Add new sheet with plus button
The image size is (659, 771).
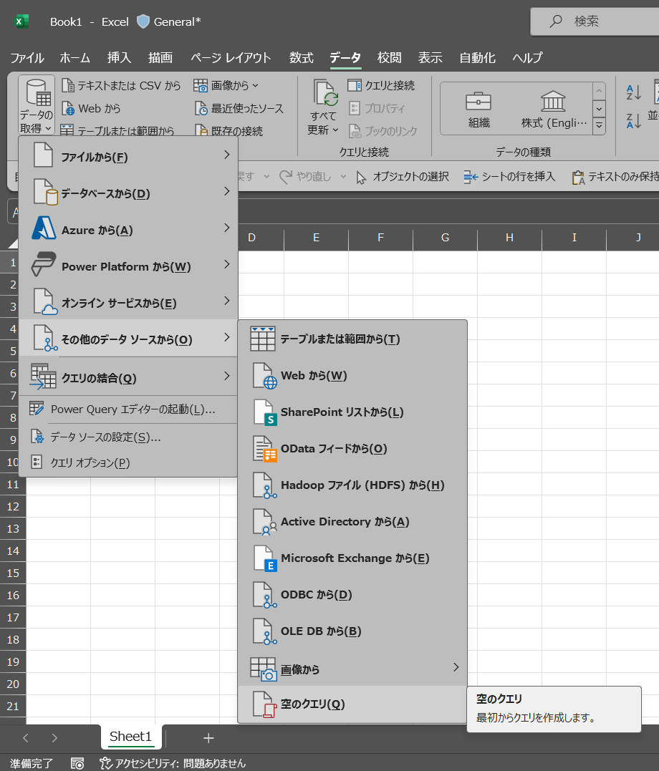[x=208, y=737]
